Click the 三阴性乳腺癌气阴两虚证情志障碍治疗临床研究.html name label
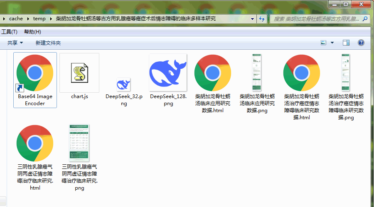Screen dimensions: 374x207 pyautogui.click(x=35, y=177)
